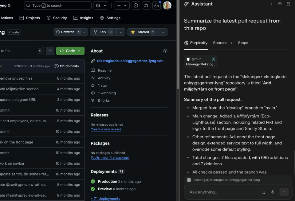The height and width of the screenshot is (201, 295).
Task: Open the 1 star link
Action: [102, 85]
